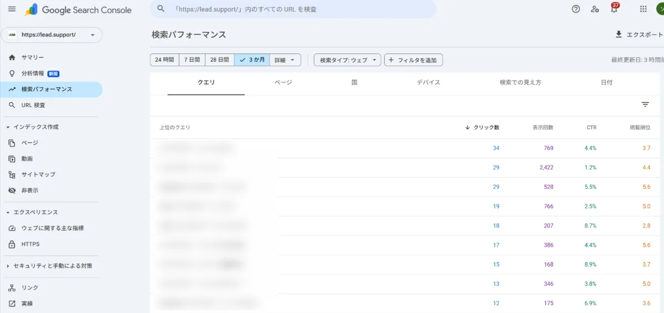664x313 pixels.
Task: Click the 2,422 impressions value
Action: [x=546, y=167]
